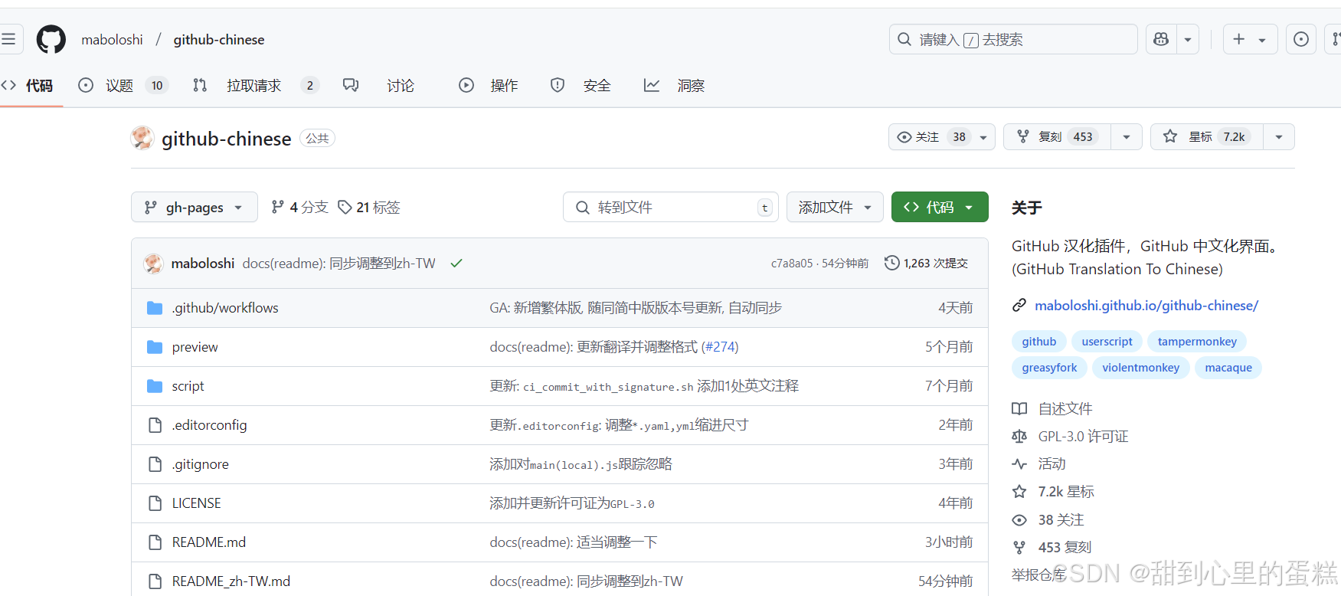This screenshot has width=1341, height=596.
Task: Open the .editorconfig file
Action: click(x=210, y=425)
